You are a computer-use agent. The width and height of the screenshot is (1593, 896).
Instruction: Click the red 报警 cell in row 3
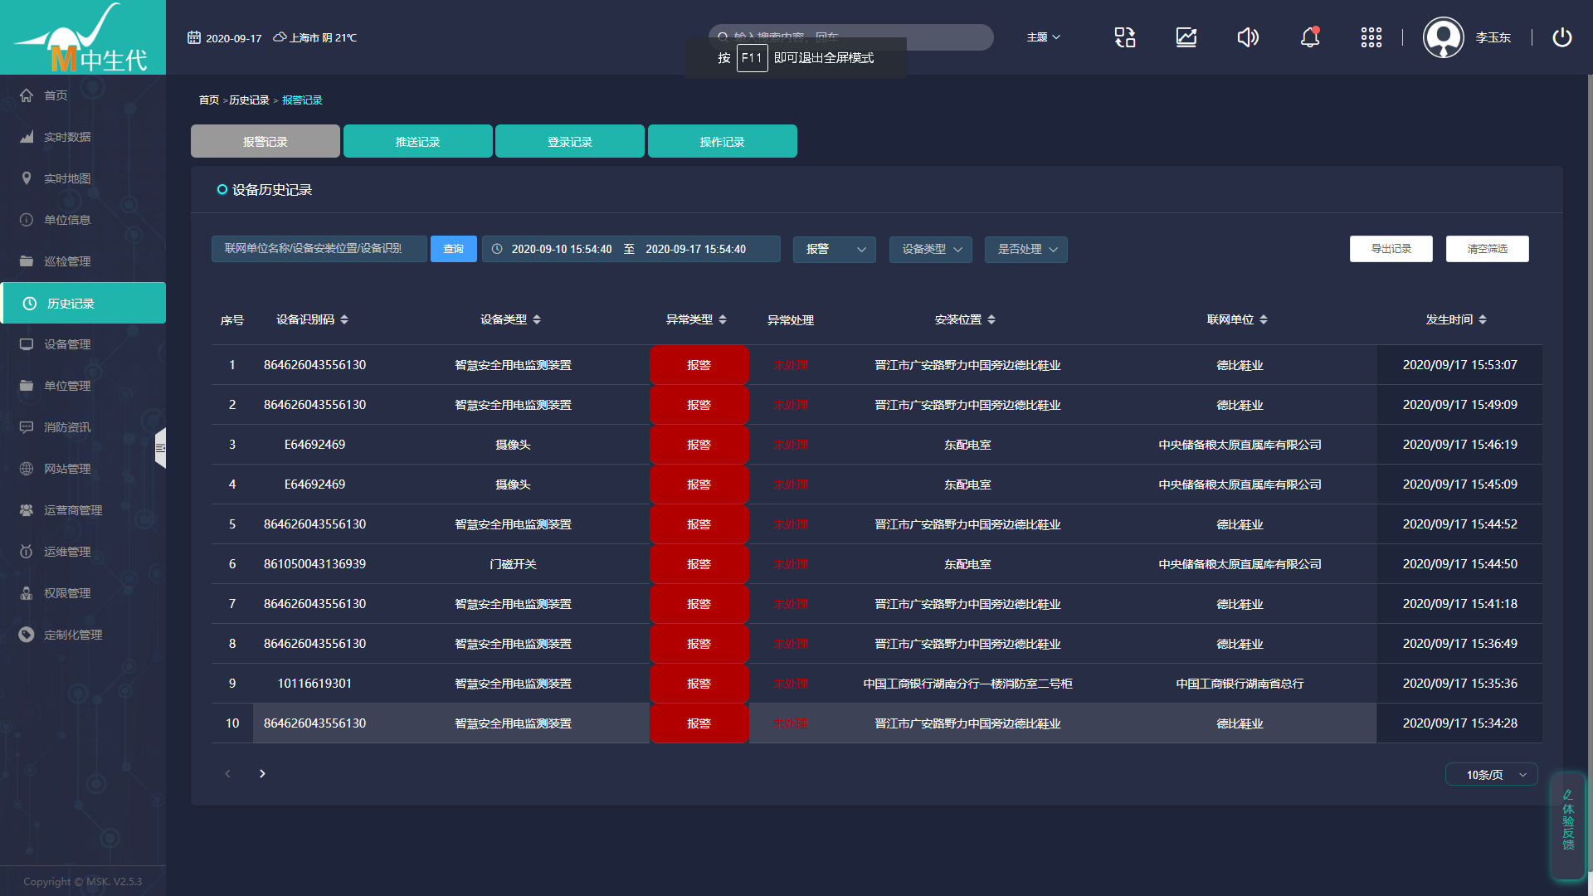[x=699, y=445]
